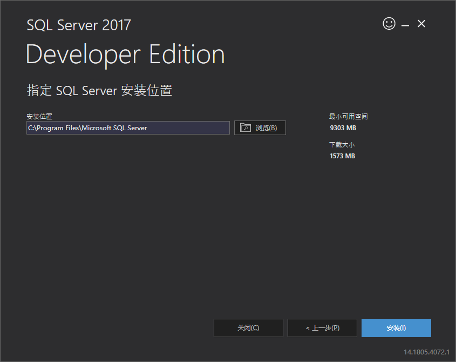Screen dimensions: 456x362
Task: Select the 浏览(B) browse button
Action: point(260,128)
